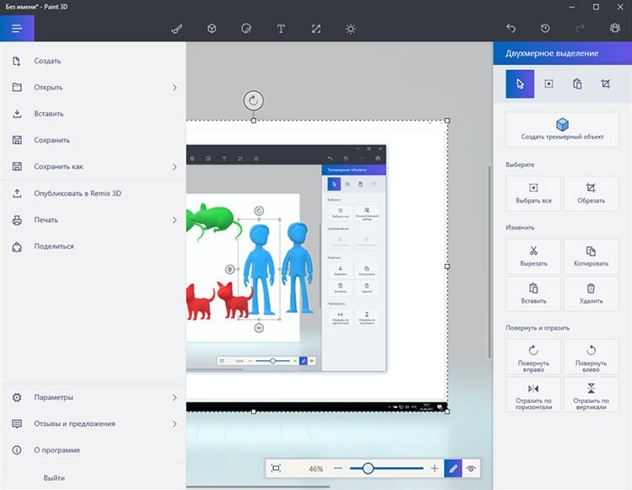This screenshot has height=490, width=632.
Task: Toggle 3D view eye icon
Action: pos(471,468)
